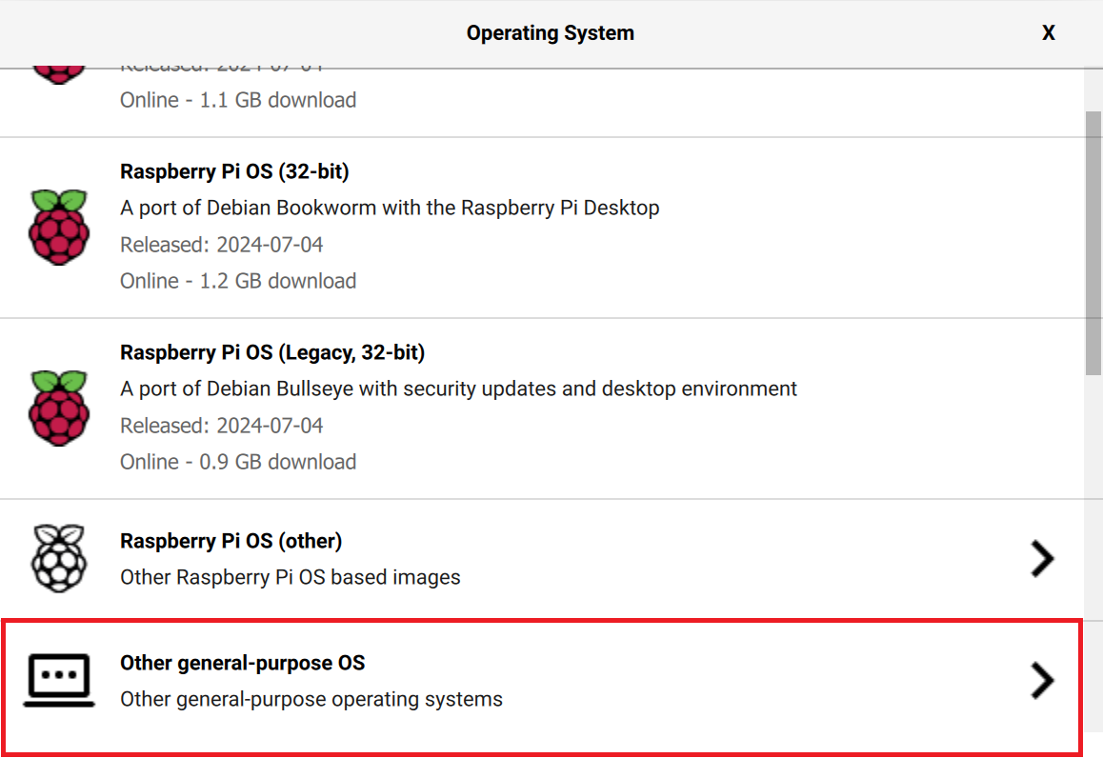Click the vertical scrollbar thumb
Screen dimensions: 1103x758
(1093, 243)
